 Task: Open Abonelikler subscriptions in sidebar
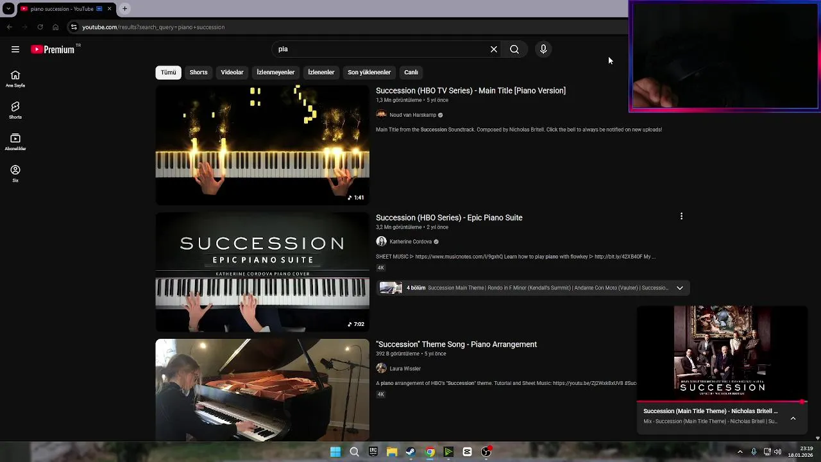[x=15, y=142]
